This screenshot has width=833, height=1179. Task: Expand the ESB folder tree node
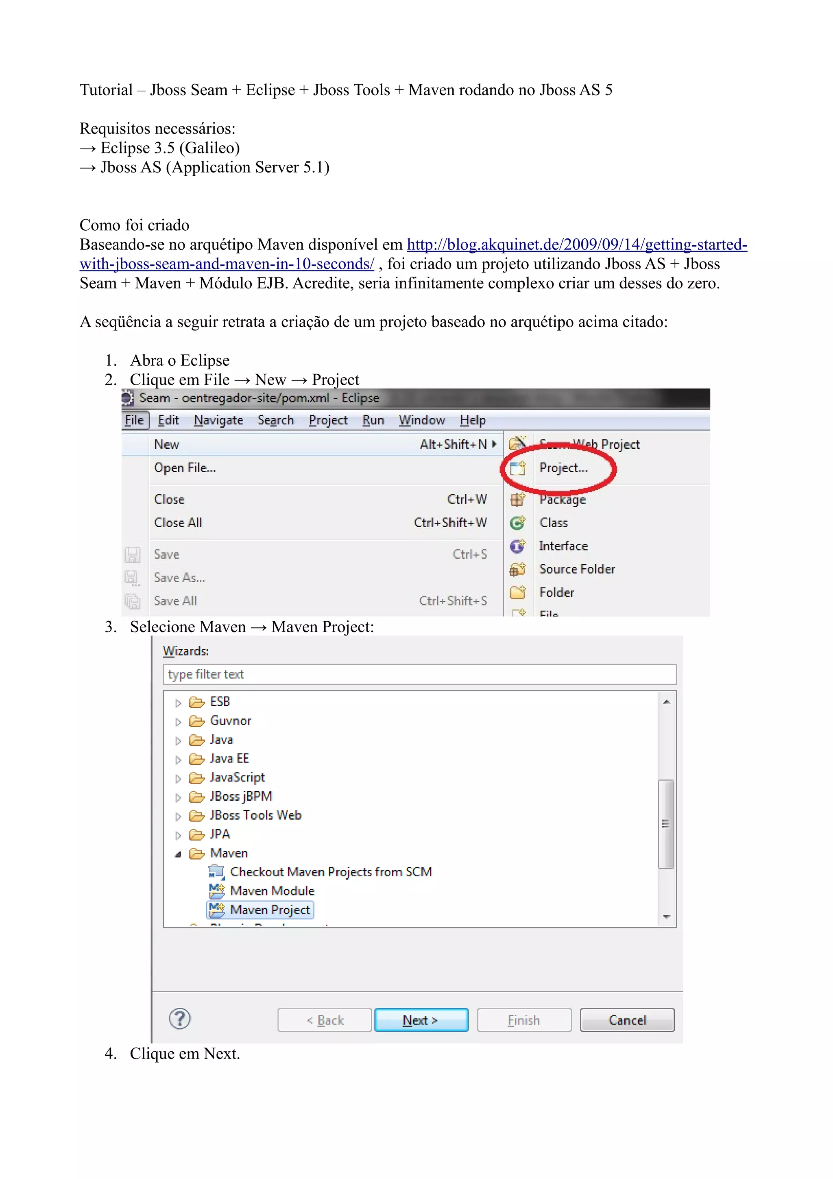(x=178, y=703)
